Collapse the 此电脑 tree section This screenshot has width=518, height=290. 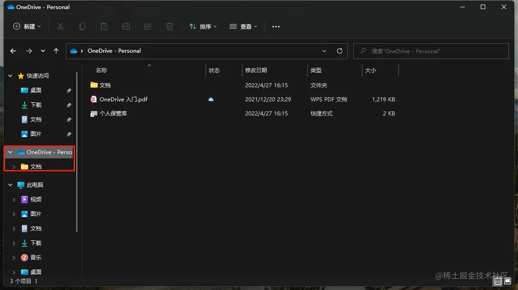10,185
